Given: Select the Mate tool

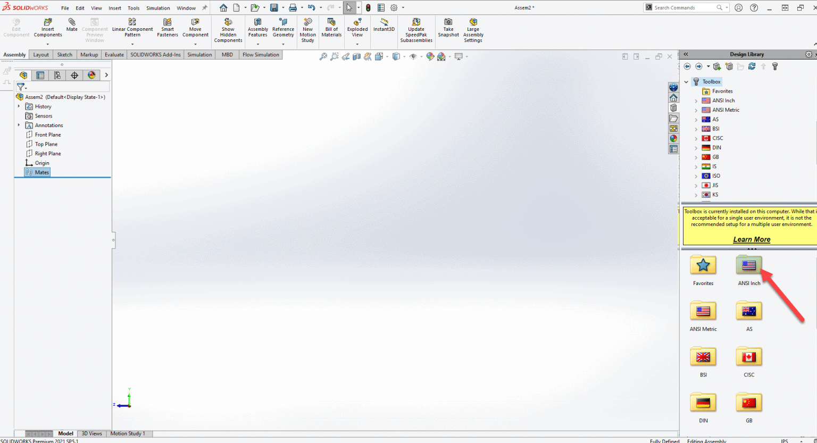Looking at the screenshot, I should [72, 25].
